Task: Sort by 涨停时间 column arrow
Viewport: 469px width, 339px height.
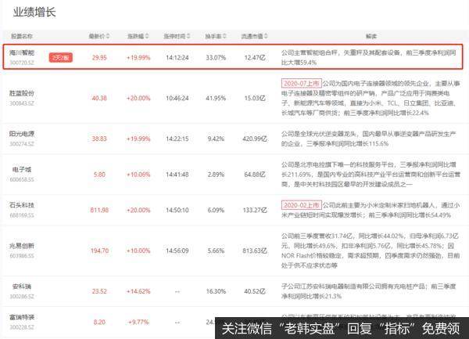Action: pyautogui.click(x=188, y=37)
